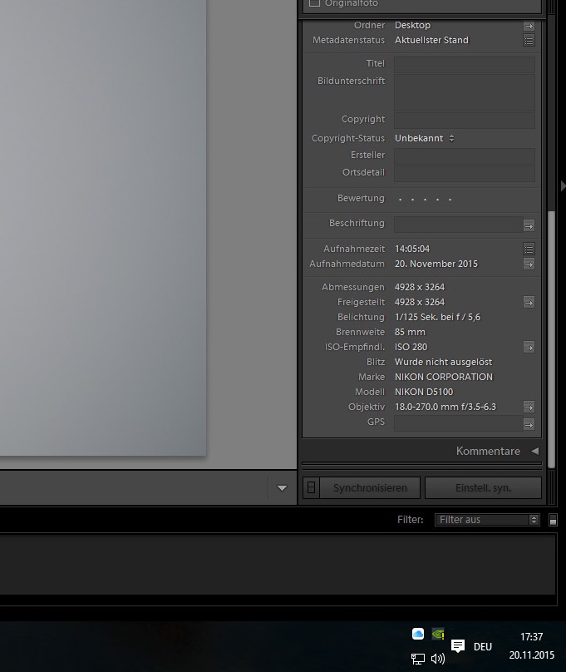The height and width of the screenshot is (672, 566).
Task: Set rating with the first Bewertung dot
Action: 400,200
